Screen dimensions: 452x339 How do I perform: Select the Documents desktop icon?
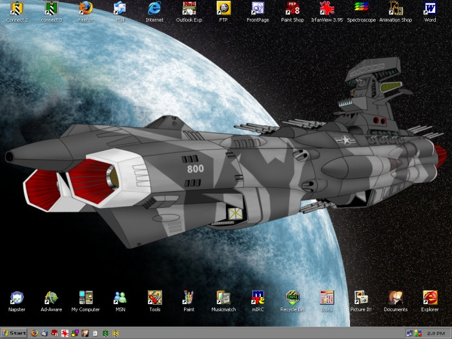click(395, 302)
